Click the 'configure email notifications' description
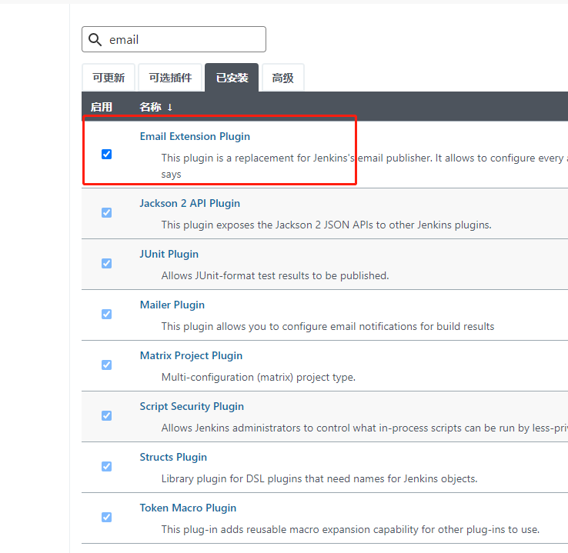The width and height of the screenshot is (568, 553). point(328,326)
